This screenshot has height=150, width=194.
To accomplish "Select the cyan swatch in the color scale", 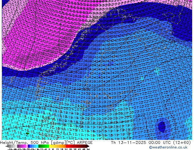I will pyautogui.click(x=37, y=146).
